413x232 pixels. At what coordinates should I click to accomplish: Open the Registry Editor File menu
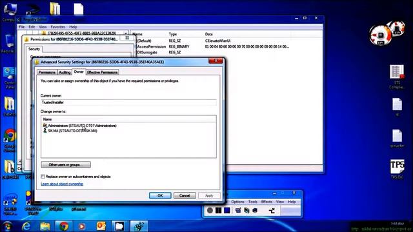tap(21, 27)
